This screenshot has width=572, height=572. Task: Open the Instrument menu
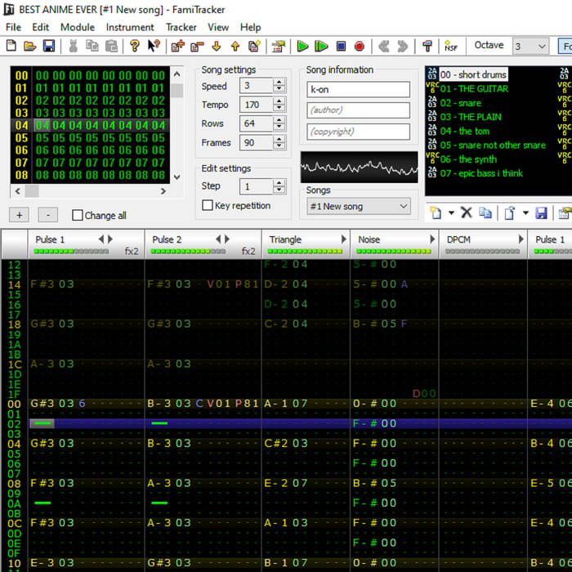coord(130,27)
